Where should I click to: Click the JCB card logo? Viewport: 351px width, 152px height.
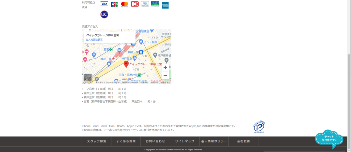coord(114,4)
